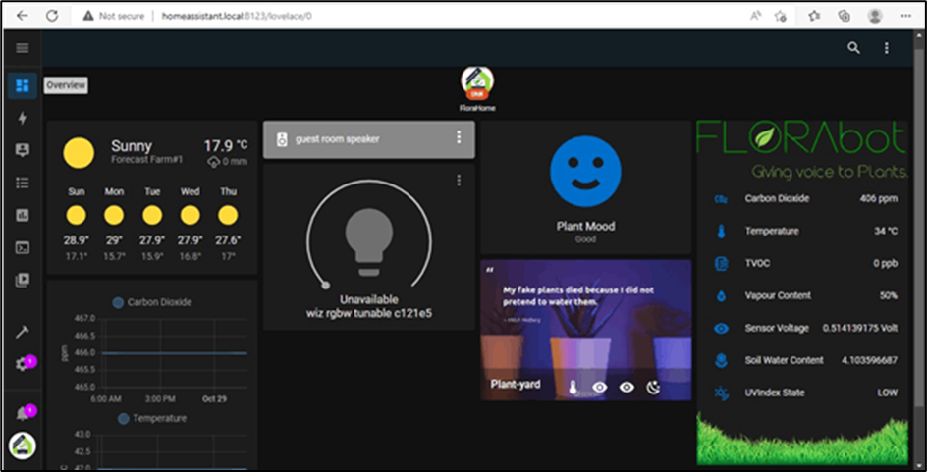Screen dimensions: 927x472
Task: Open Vapour Content 50% value
Action: pos(888,295)
